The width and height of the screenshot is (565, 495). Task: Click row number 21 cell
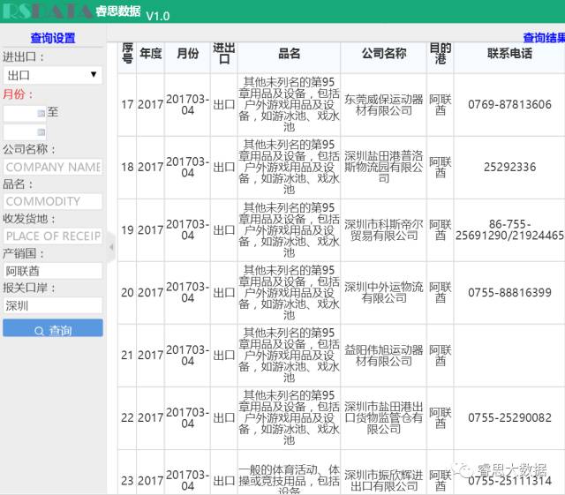click(x=127, y=356)
